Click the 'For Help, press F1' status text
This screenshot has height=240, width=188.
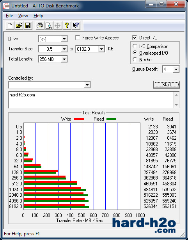tap(22, 234)
